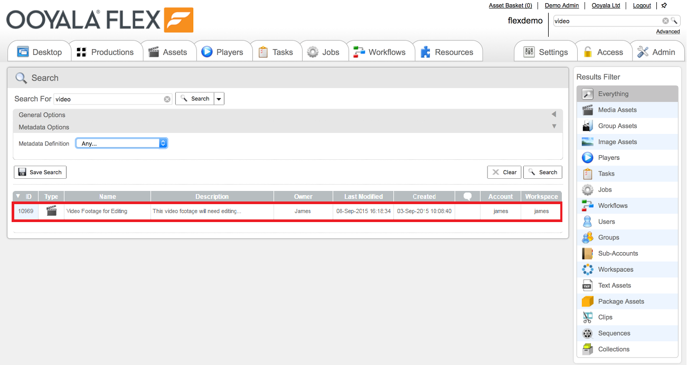The width and height of the screenshot is (687, 365).
Task: Filter results by Media Assets
Action: pyautogui.click(x=617, y=110)
